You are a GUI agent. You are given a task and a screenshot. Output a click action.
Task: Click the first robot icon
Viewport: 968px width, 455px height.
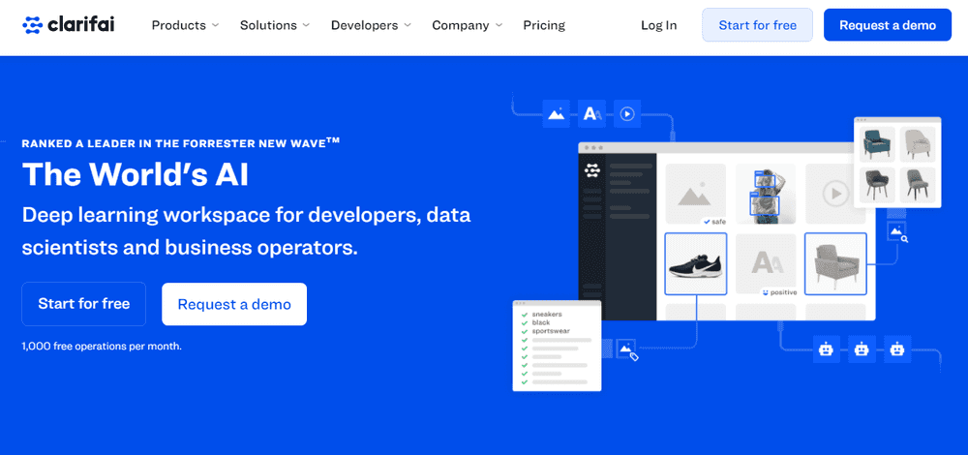click(x=826, y=349)
